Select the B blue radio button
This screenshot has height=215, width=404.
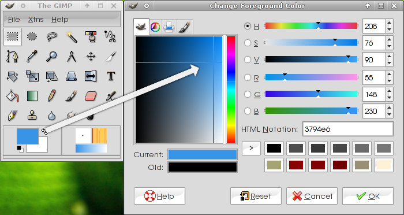(x=248, y=111)
